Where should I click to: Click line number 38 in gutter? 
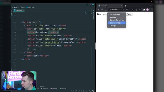(15, 32)
